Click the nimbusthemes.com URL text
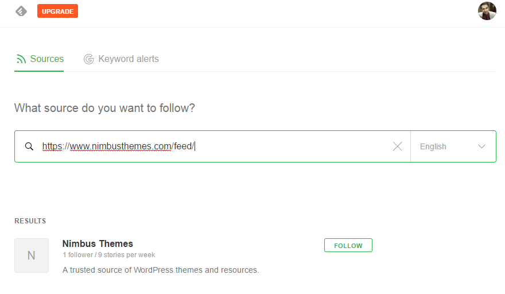The width and height of the screenshot is (505, 294). [118, 146]
